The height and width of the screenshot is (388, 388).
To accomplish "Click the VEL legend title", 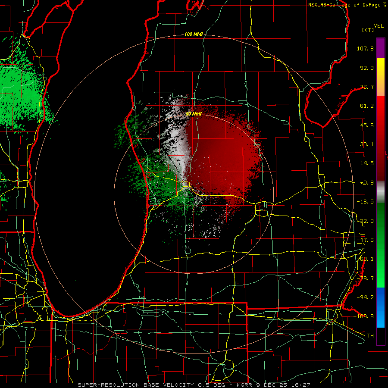I will pos(379,26).
